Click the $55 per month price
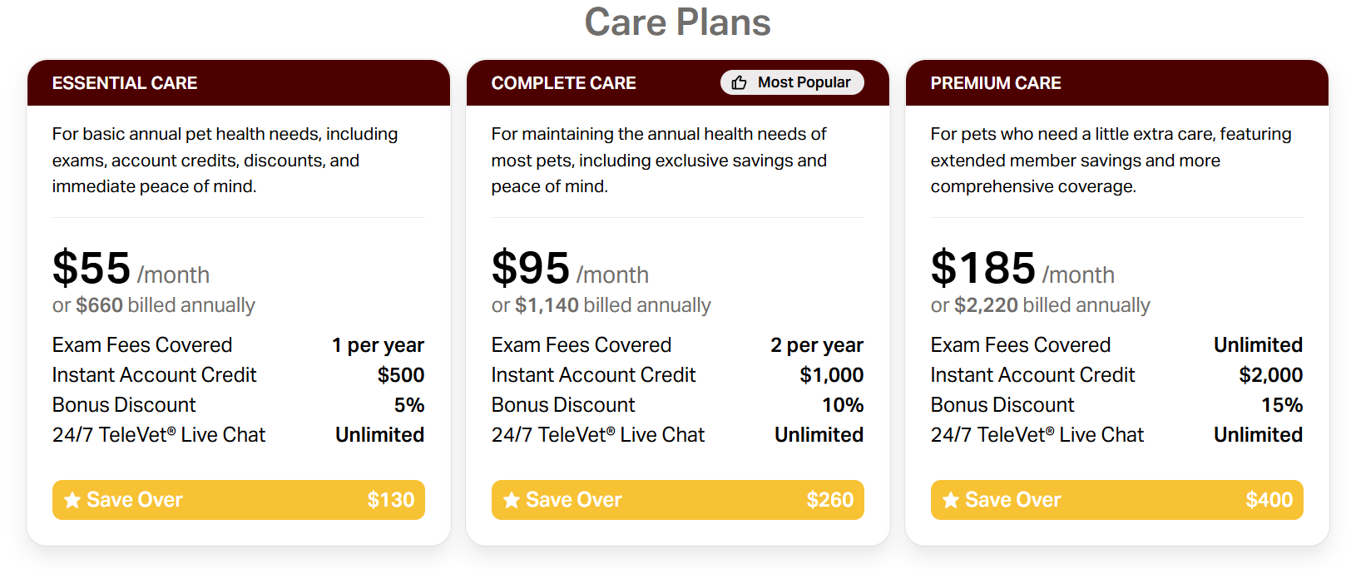Screen dimensions: 1361x569 [131, 269]
